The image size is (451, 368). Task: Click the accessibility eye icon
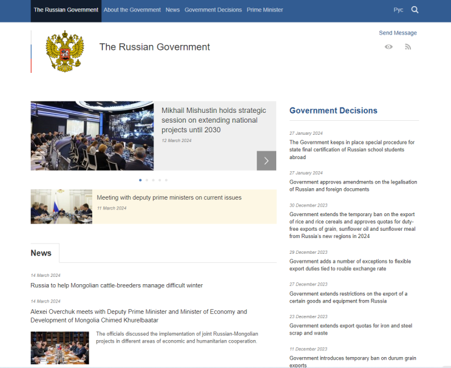pyautogui.click(x=388, y=47)
